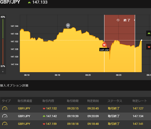Close the sentiment bar with the X icon
The width and height of the screenshot is (151, 129).
[x=3, y=72]
